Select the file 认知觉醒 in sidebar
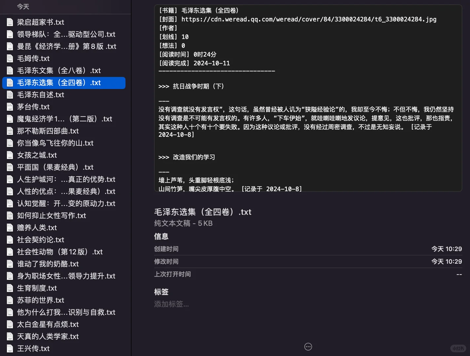 tap(66, 203)
